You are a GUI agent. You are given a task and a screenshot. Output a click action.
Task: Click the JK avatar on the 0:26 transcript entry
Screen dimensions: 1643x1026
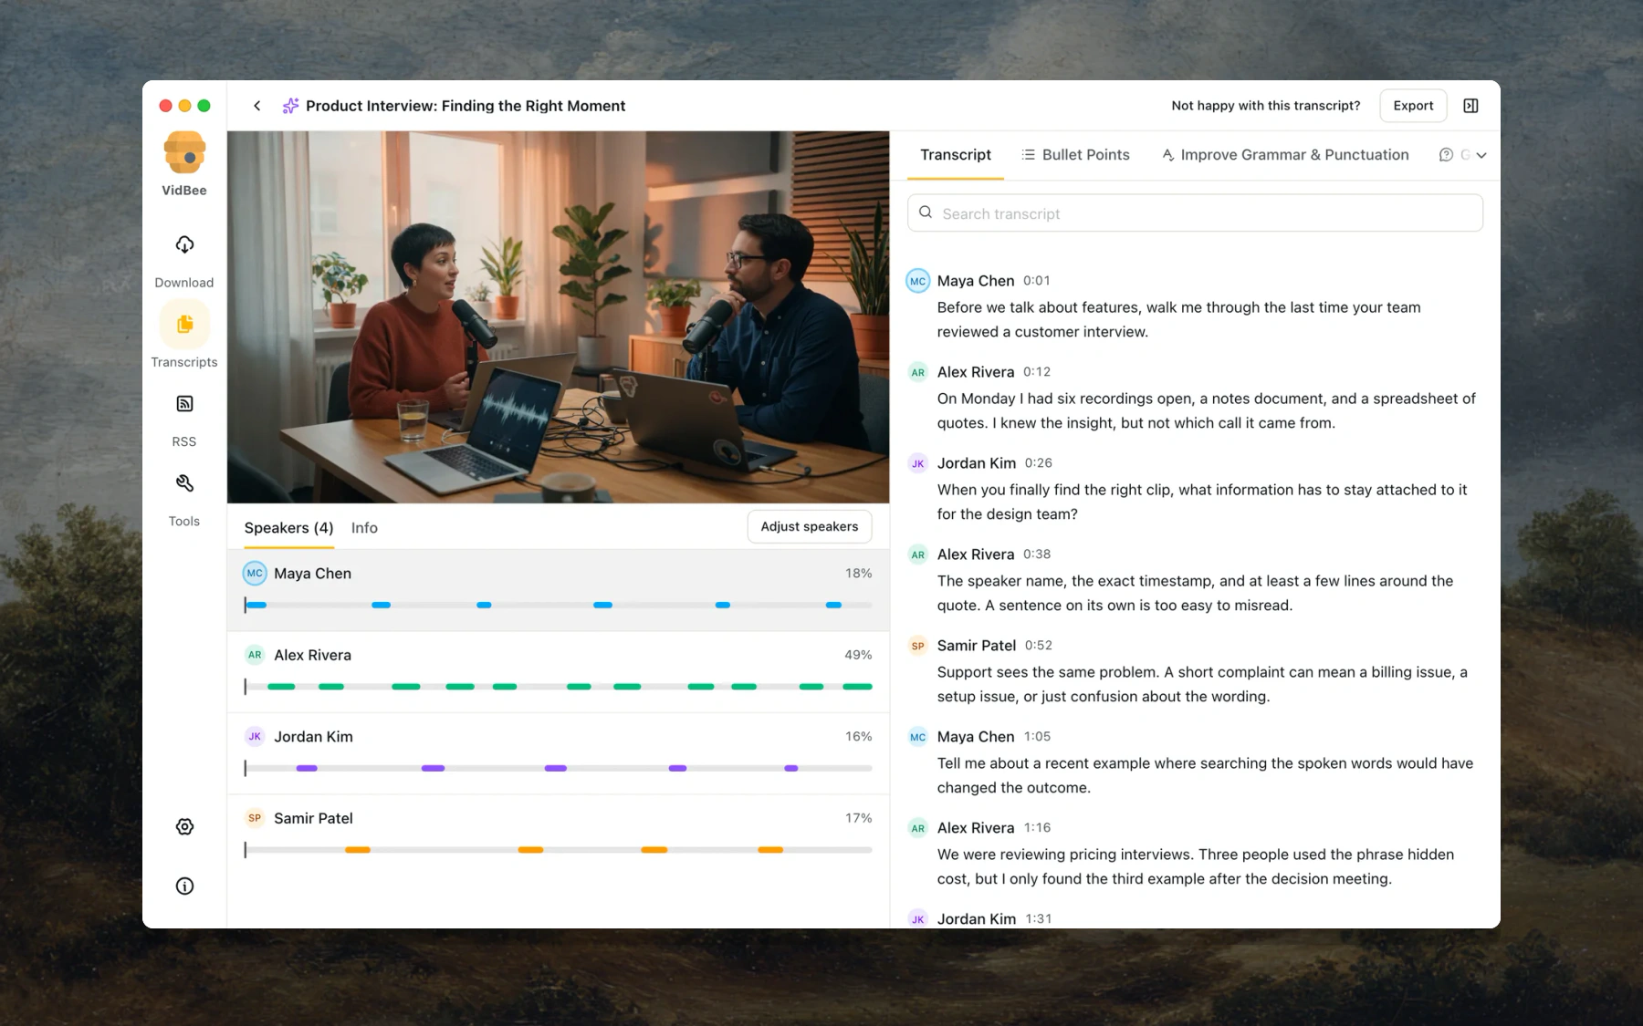(x=917, y=463)
